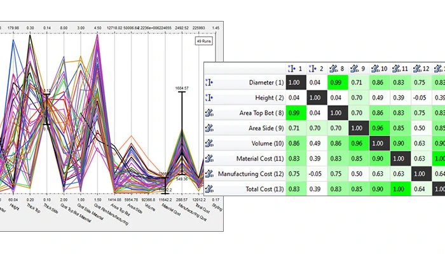Click the 225993 upper bound value

(x=198, y=28)
